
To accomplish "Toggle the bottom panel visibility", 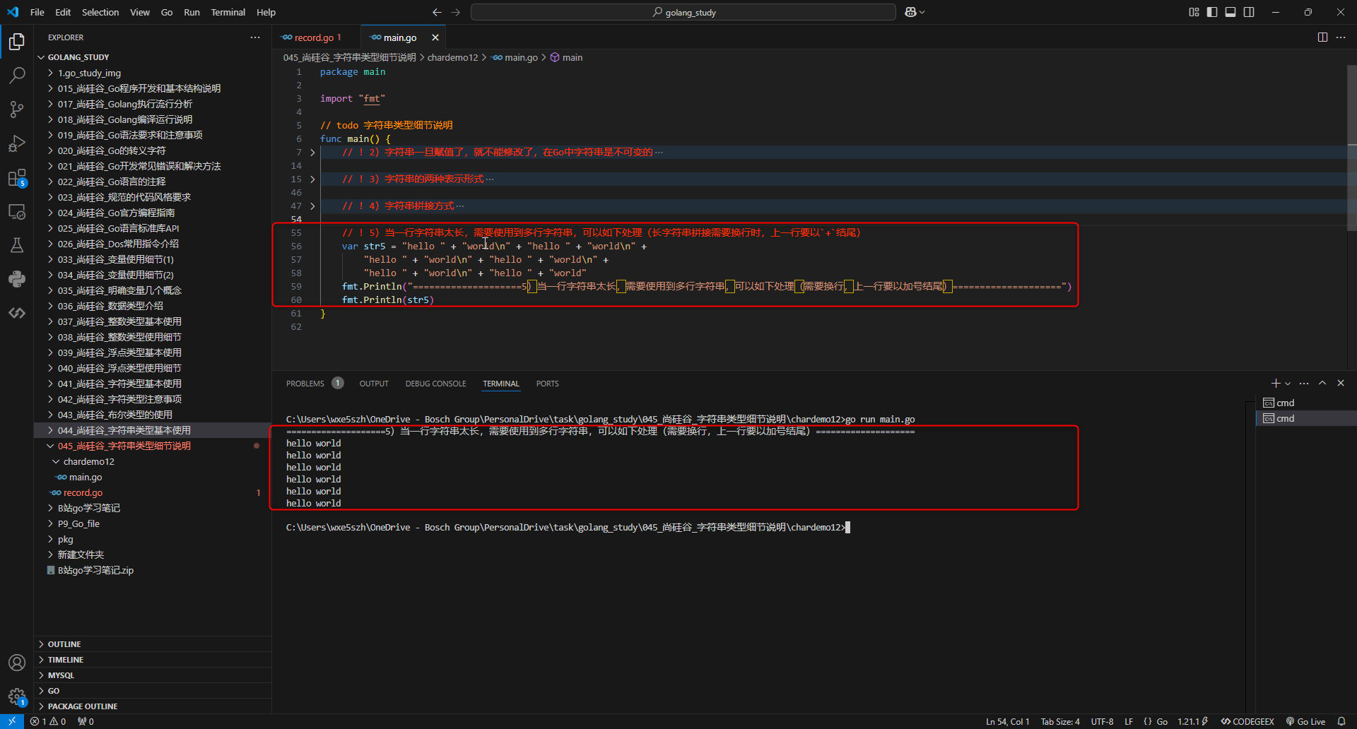I will [x=1230, y=12].
